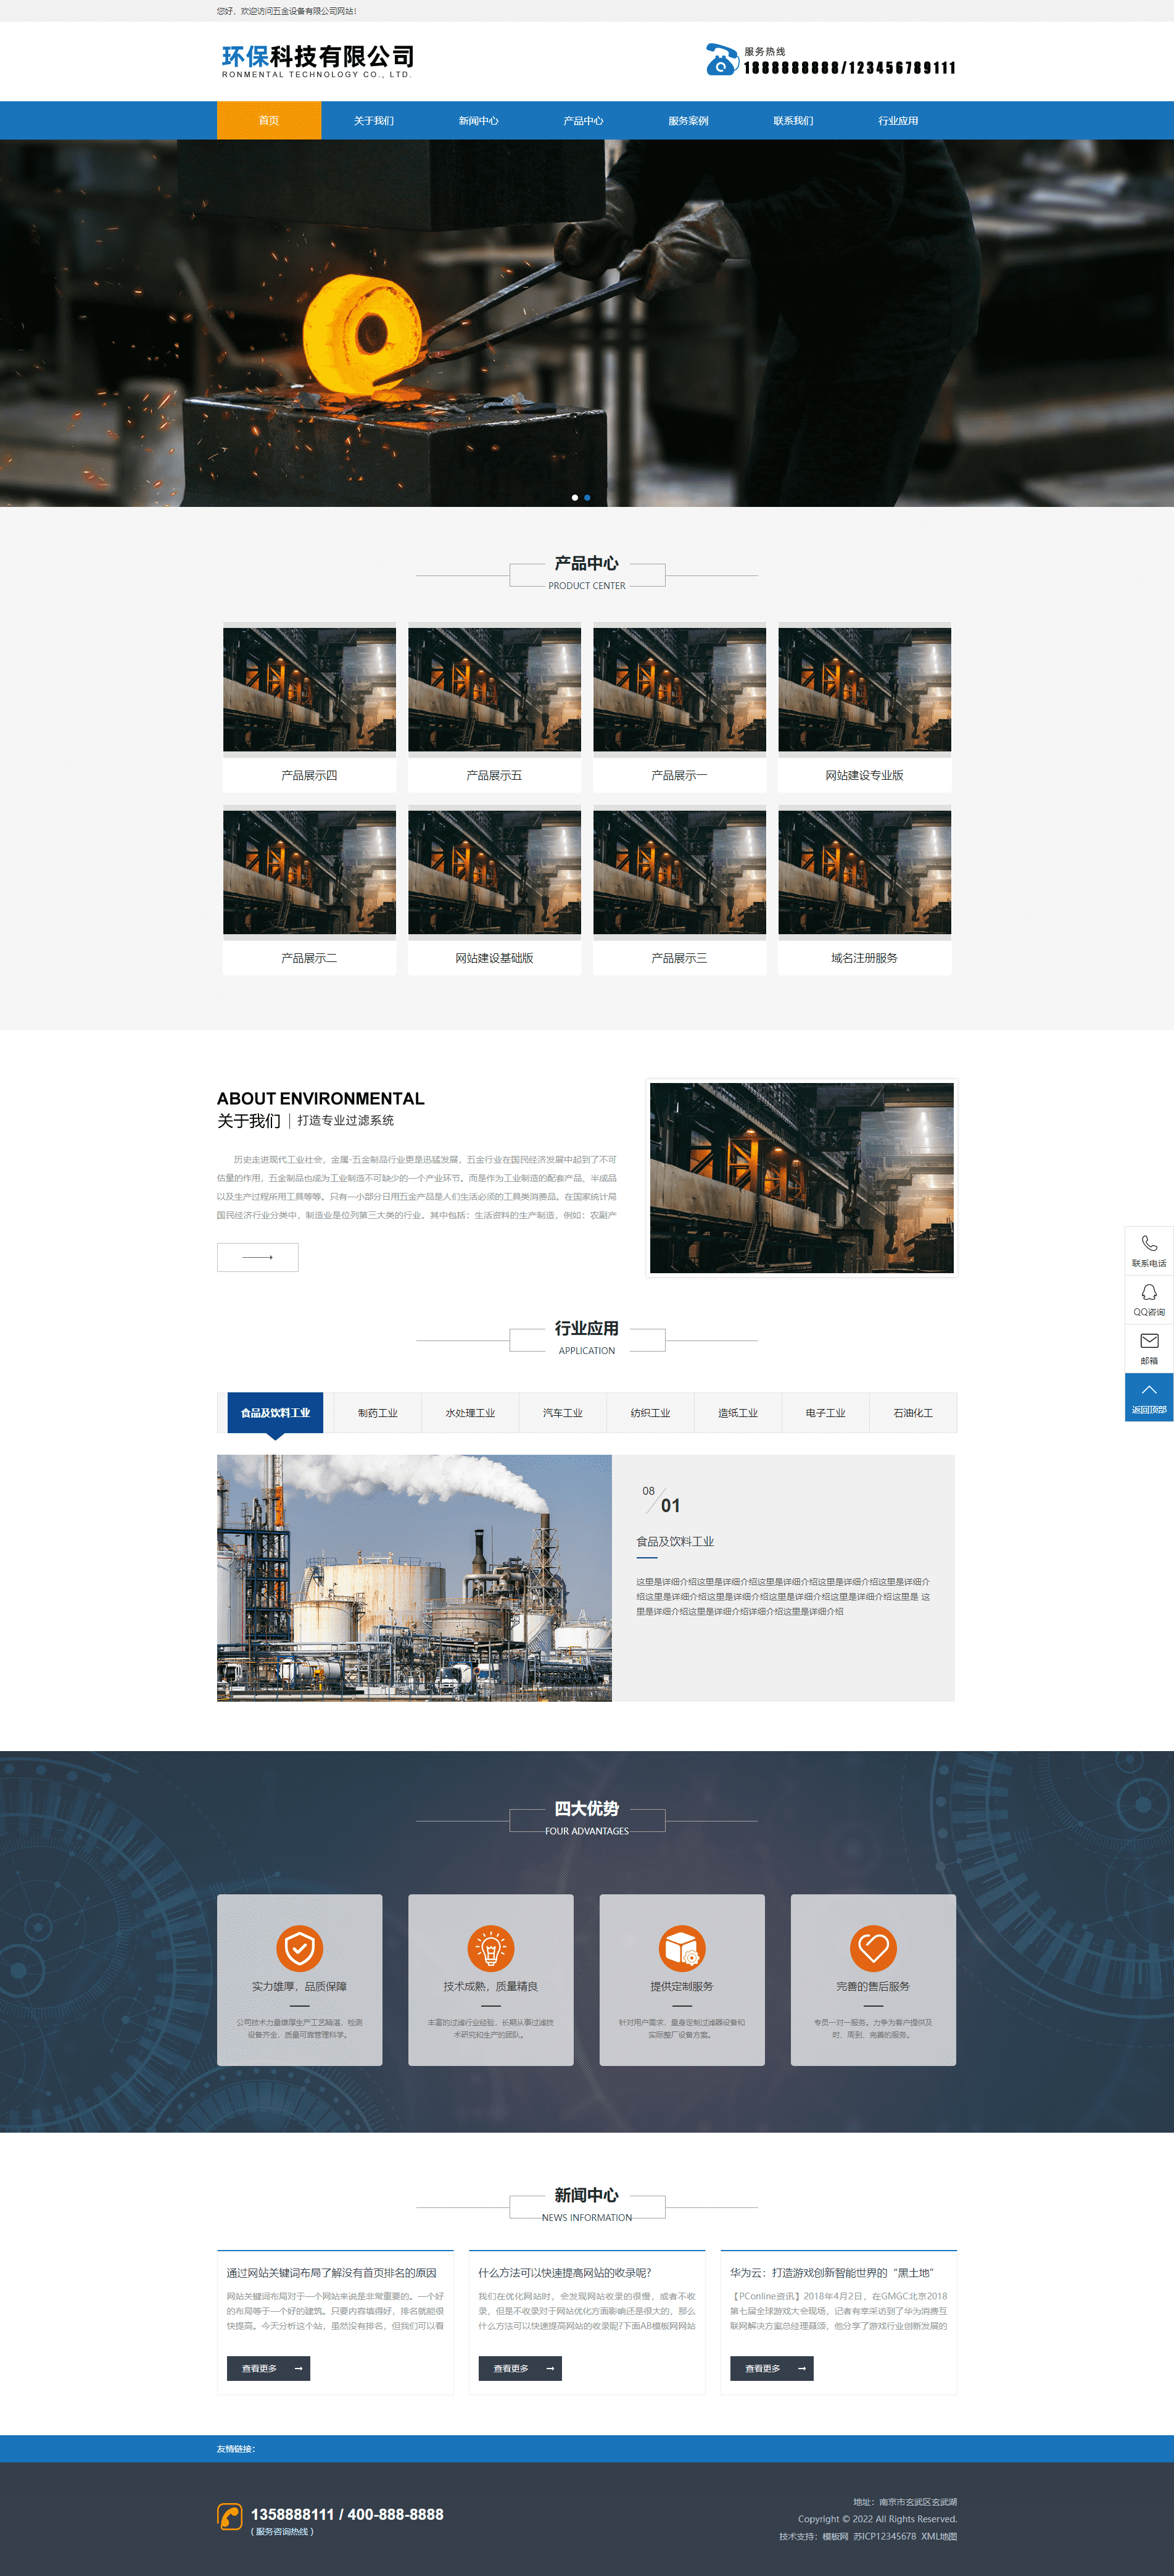This screenshot has height=2576, width=1174.
Task: Switch to the 汽车工业 industry tab
Action: (563, 1413)
